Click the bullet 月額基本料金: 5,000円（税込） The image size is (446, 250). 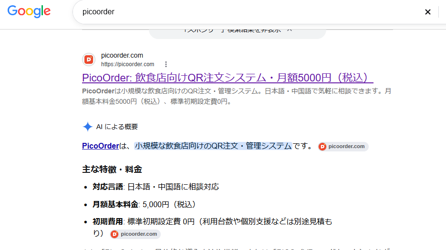click(144, 204)
